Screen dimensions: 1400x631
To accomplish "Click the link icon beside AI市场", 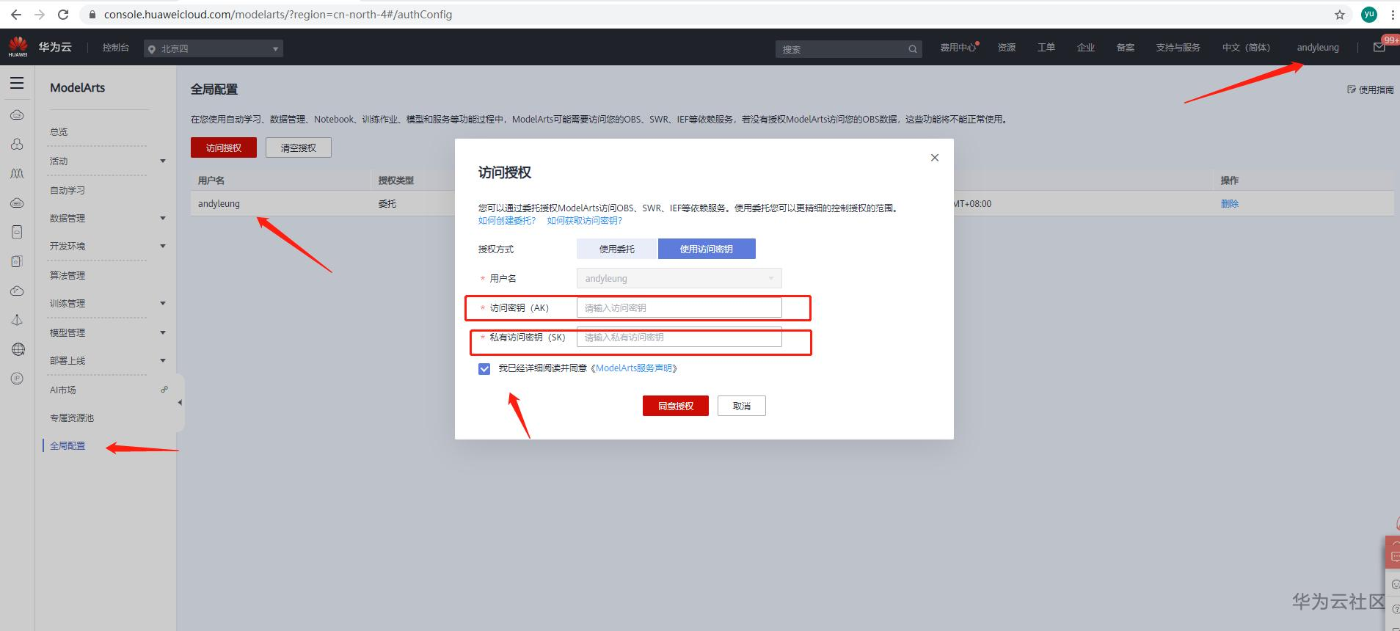I will (x=164, y=390).
